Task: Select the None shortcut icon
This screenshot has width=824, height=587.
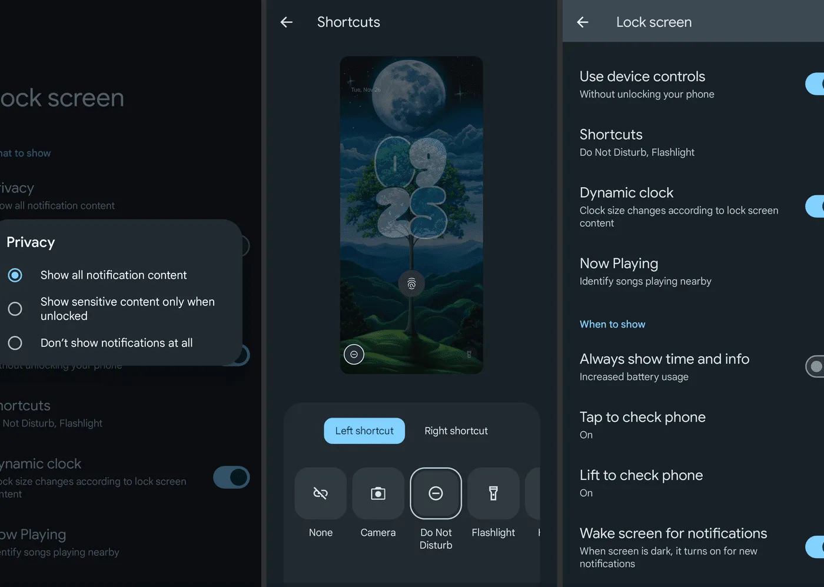Action: point(320,493)
